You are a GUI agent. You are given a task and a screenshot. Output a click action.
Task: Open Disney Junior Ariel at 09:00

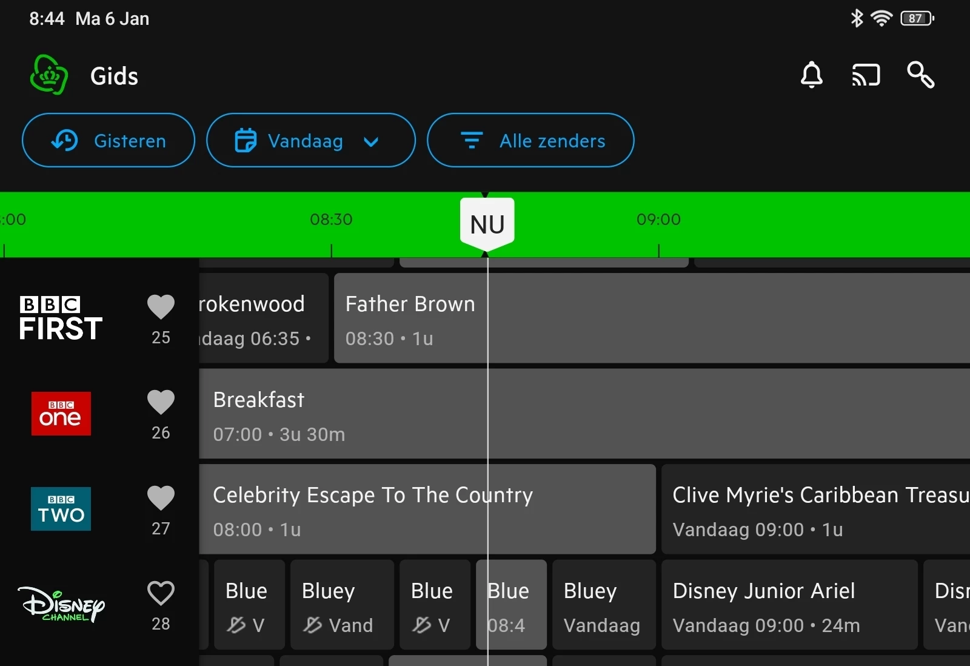[789, 604]
